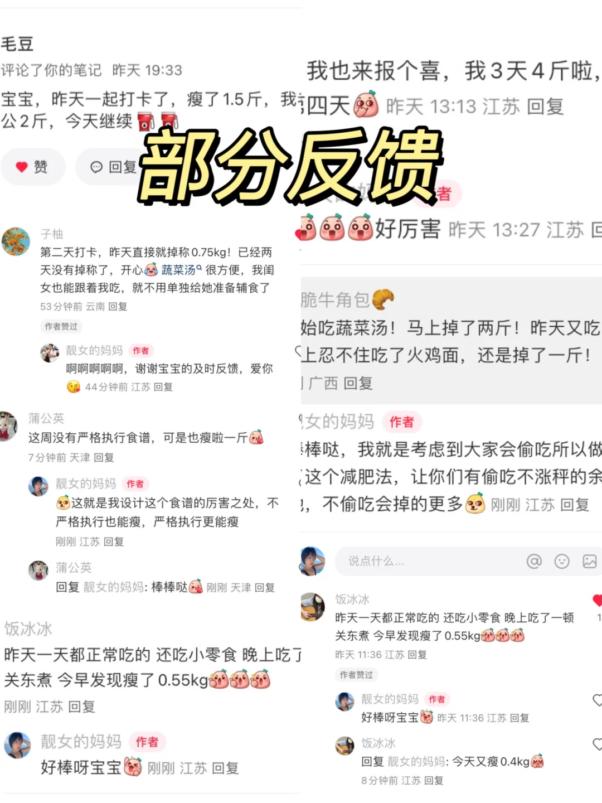
Task: Like 靓女的妈妈's 好棒呀宝宝 reply with heart outline
Action: [597, 700]
